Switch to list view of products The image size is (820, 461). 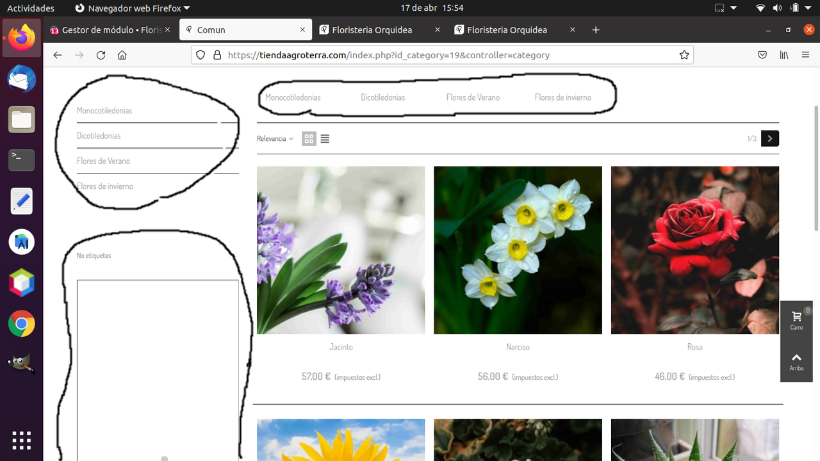pyautogui.click(x=325, y=139)
